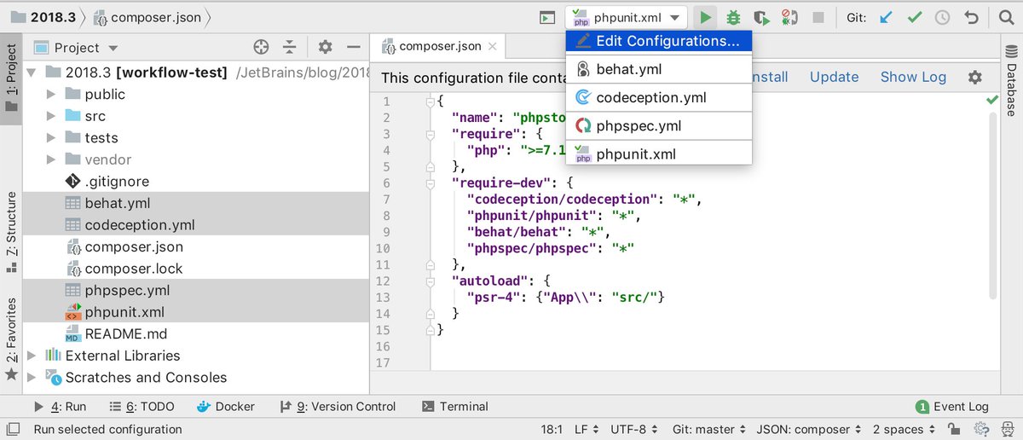Open the 4: Run tool window

coord(60,407)
